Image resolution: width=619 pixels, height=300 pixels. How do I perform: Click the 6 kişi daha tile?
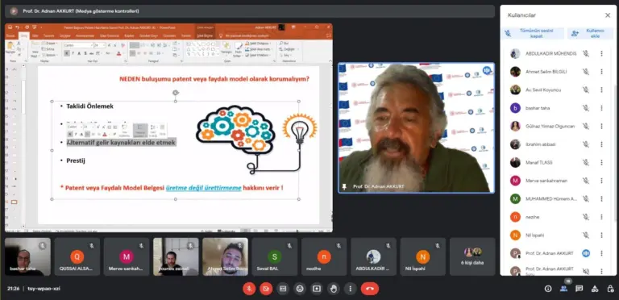(x=472, y=256)
